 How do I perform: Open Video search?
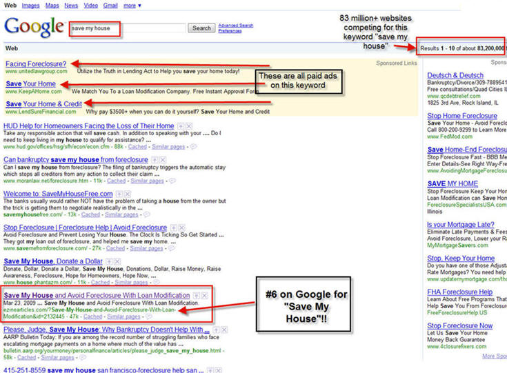pyautogui.click(x=91, y=6)
